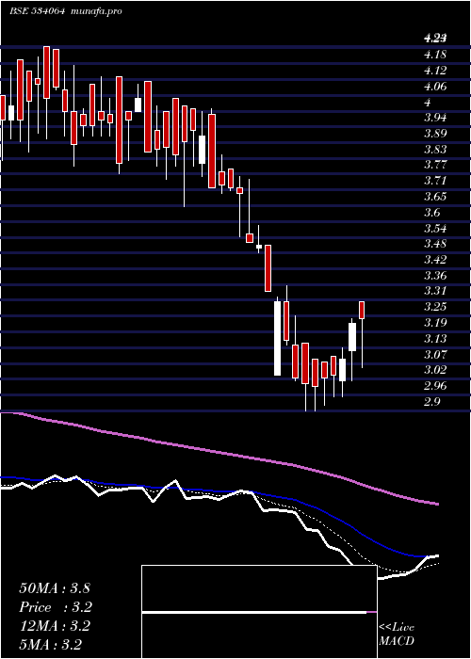Select the 3.48 price axis label
The height and width of the screenshot is (659, 471).
point(435,244)
